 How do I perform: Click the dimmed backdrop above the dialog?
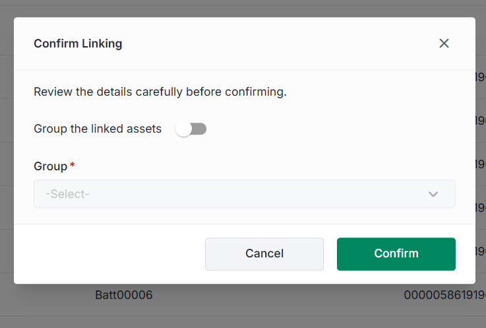(x=243, y=9)
